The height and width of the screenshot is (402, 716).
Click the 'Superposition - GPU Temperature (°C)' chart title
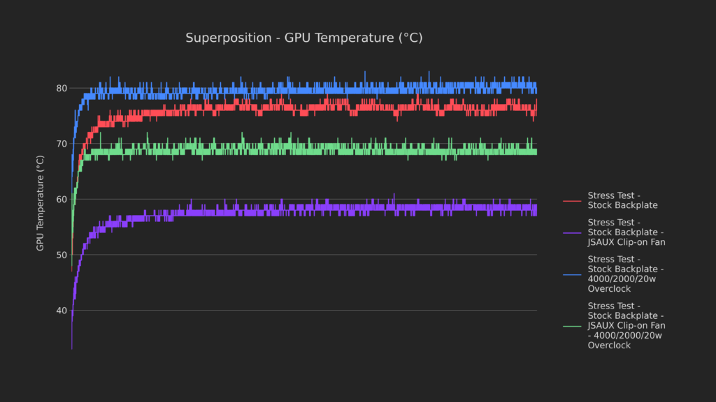coord(303,38)
